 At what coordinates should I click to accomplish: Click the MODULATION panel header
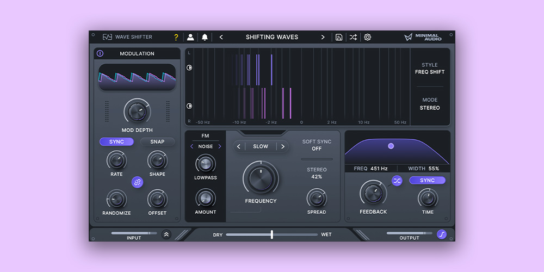[x=137, y=53]
